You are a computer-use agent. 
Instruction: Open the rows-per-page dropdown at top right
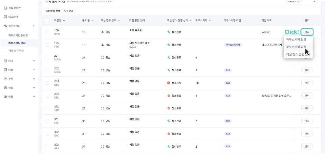(x=301, y=2)
